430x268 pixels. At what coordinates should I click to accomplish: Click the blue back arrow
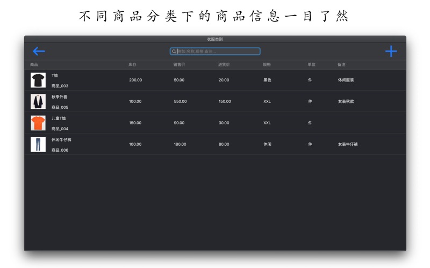click(39, 51)
